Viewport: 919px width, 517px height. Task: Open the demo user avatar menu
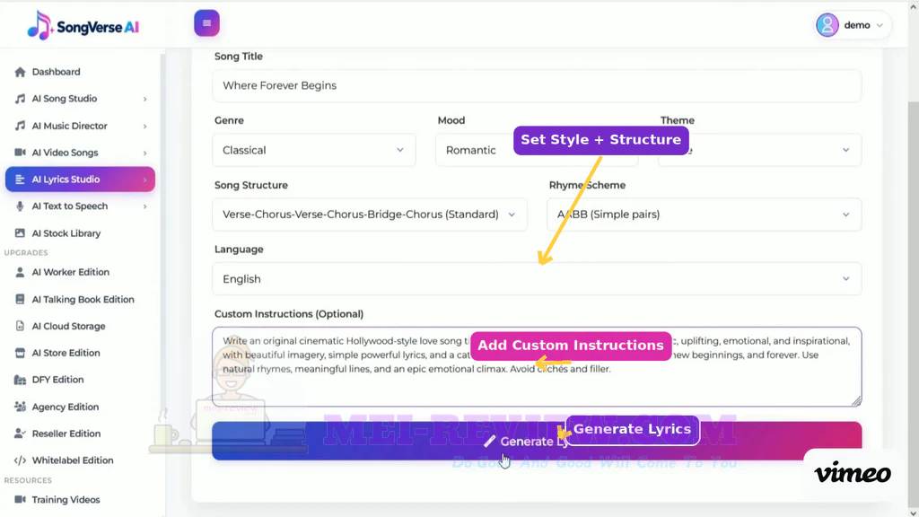[827, 25]
